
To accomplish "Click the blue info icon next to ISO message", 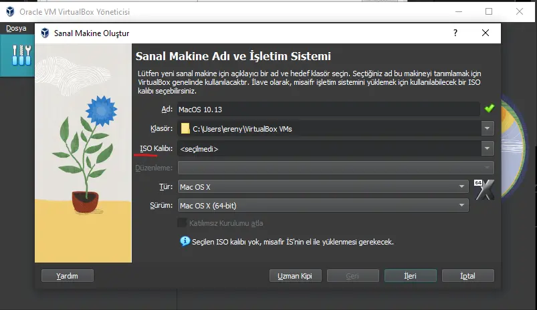I will pyautogui.click(x=185, y=241).
